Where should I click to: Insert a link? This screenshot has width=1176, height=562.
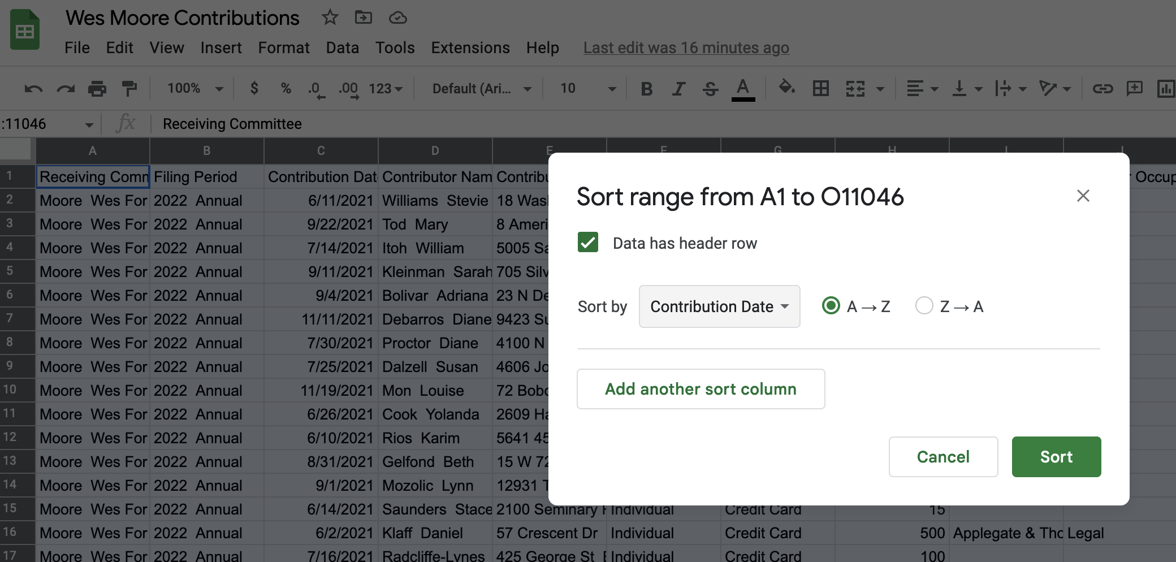click(x=1102, y=89)
